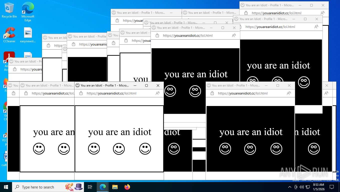Click 'you are an idiot' text in the focused white page

click(x=120, y=132)
